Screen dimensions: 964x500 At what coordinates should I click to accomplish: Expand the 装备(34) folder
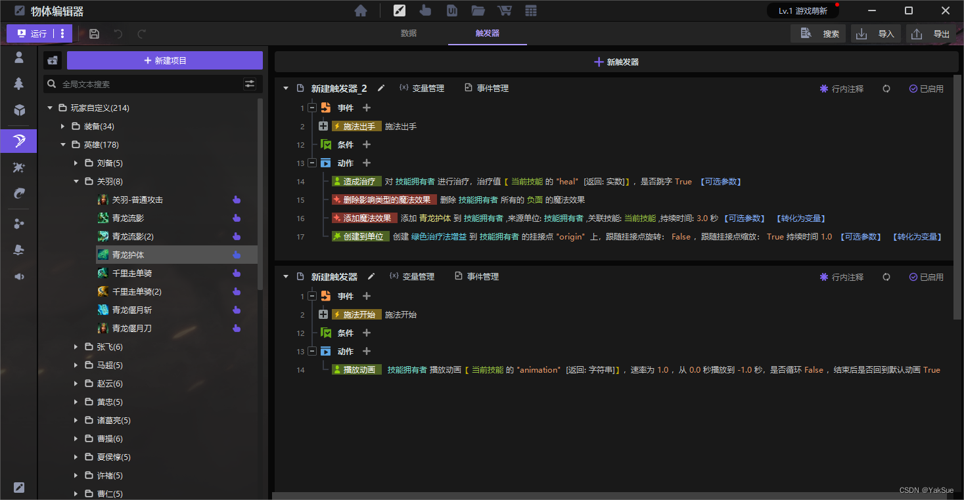point(63,126)
